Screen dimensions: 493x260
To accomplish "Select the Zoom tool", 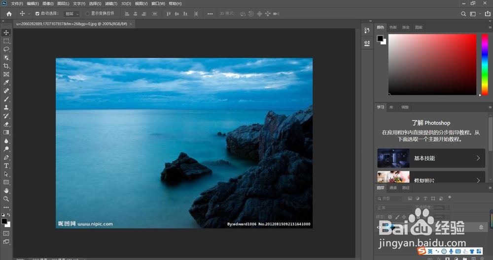I will coord(6,199).
